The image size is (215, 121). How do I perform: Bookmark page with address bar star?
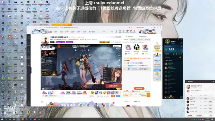pyautogui.click(x=45, y=28)
